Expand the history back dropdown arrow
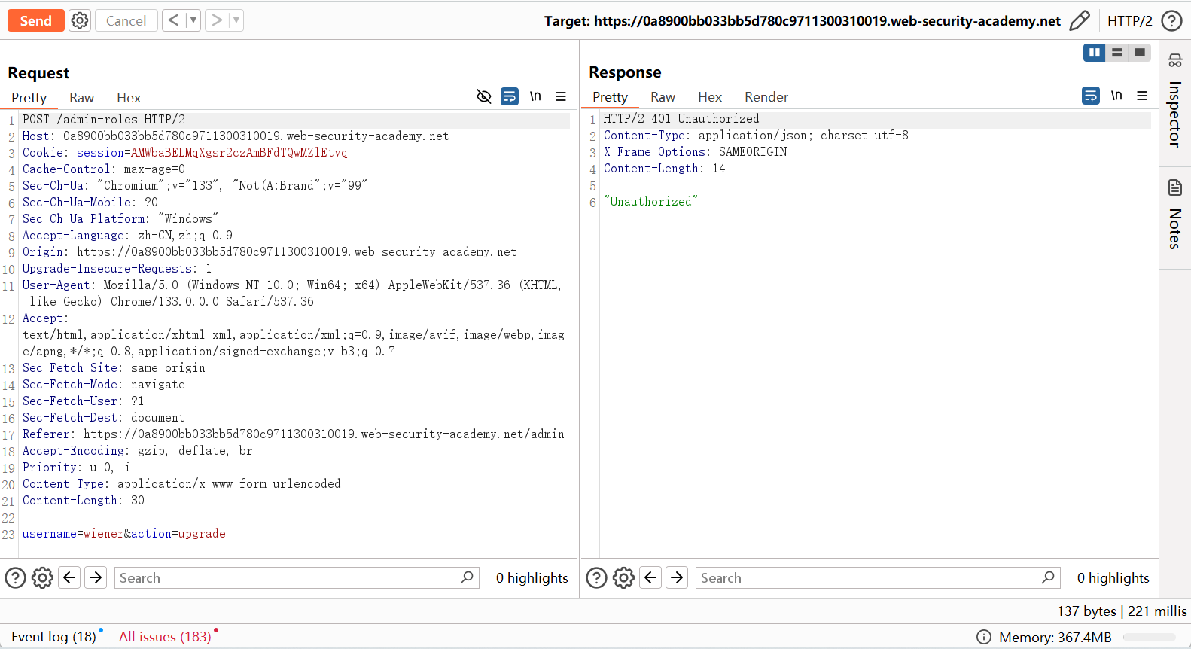This screenshot has height=649, width=1191. pyautogui.click(x=193, y=20)
